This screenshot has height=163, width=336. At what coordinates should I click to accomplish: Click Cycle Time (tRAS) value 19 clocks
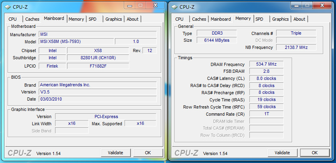pos(266,100)
